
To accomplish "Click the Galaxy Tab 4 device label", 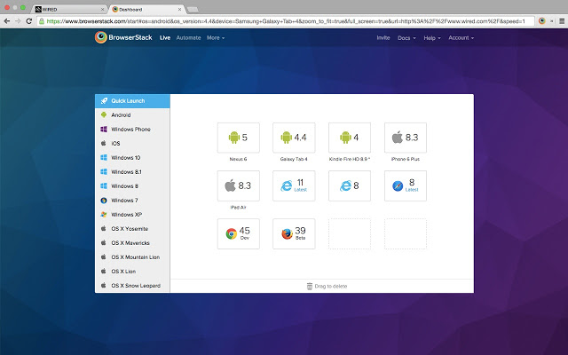I will [294, 159].
